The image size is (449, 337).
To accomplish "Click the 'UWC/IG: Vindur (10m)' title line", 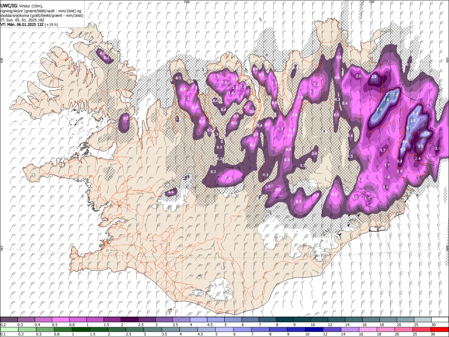I will 21,6.
